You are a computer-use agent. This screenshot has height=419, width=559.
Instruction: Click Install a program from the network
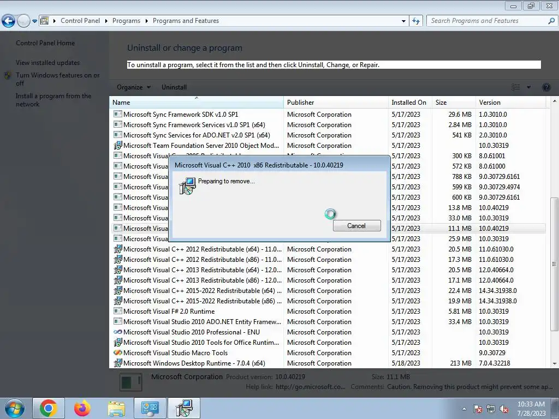pos(53,100)
